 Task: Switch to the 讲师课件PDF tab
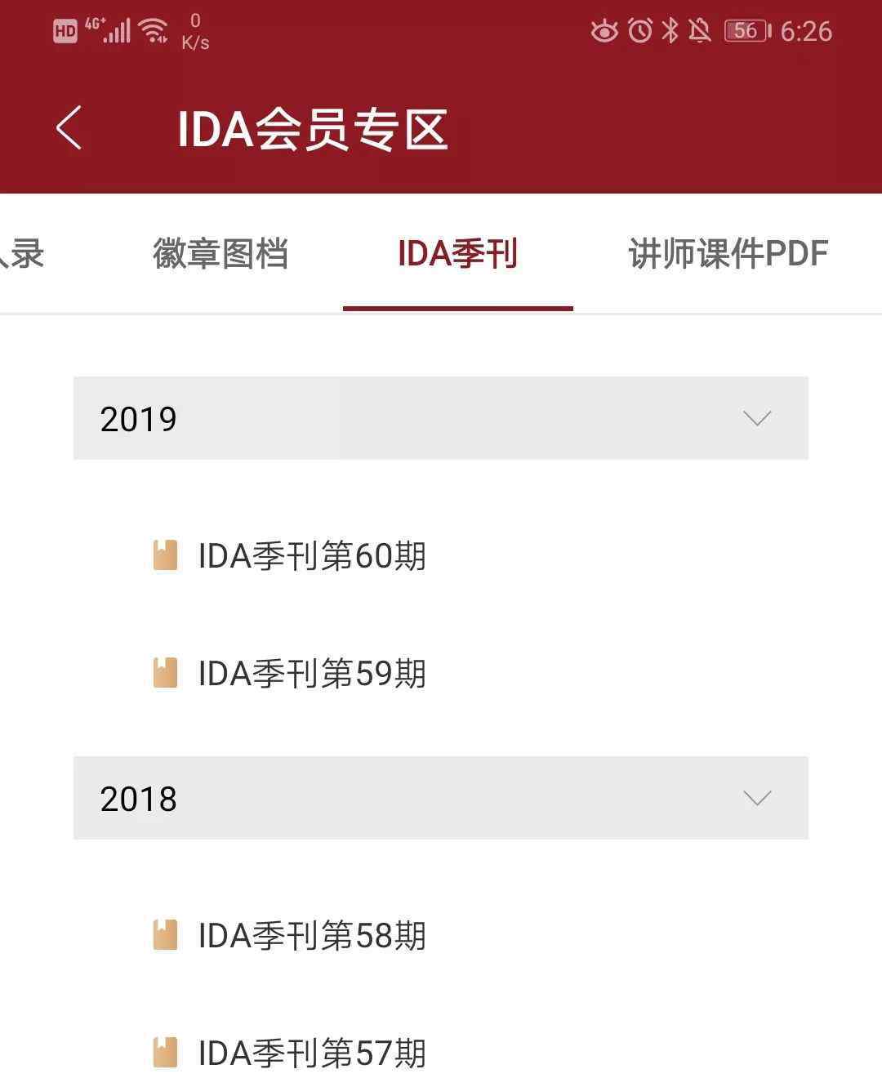(728, 254)
